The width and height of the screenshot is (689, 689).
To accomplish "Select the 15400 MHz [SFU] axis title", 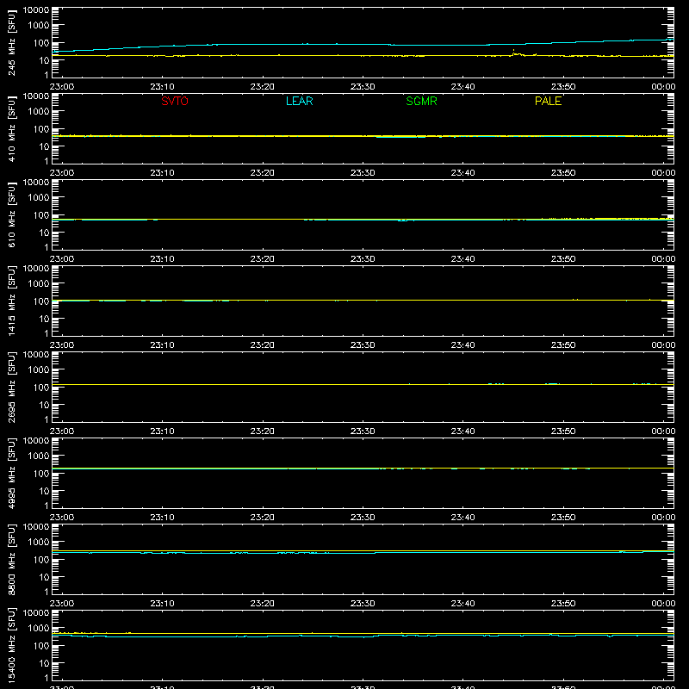I will click(11, 645).
